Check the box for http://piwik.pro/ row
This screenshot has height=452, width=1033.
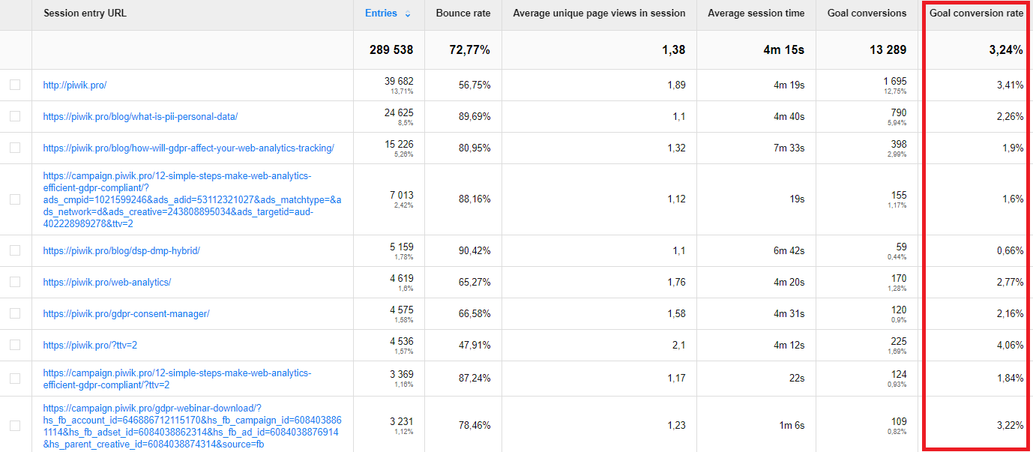coord(15,85)
